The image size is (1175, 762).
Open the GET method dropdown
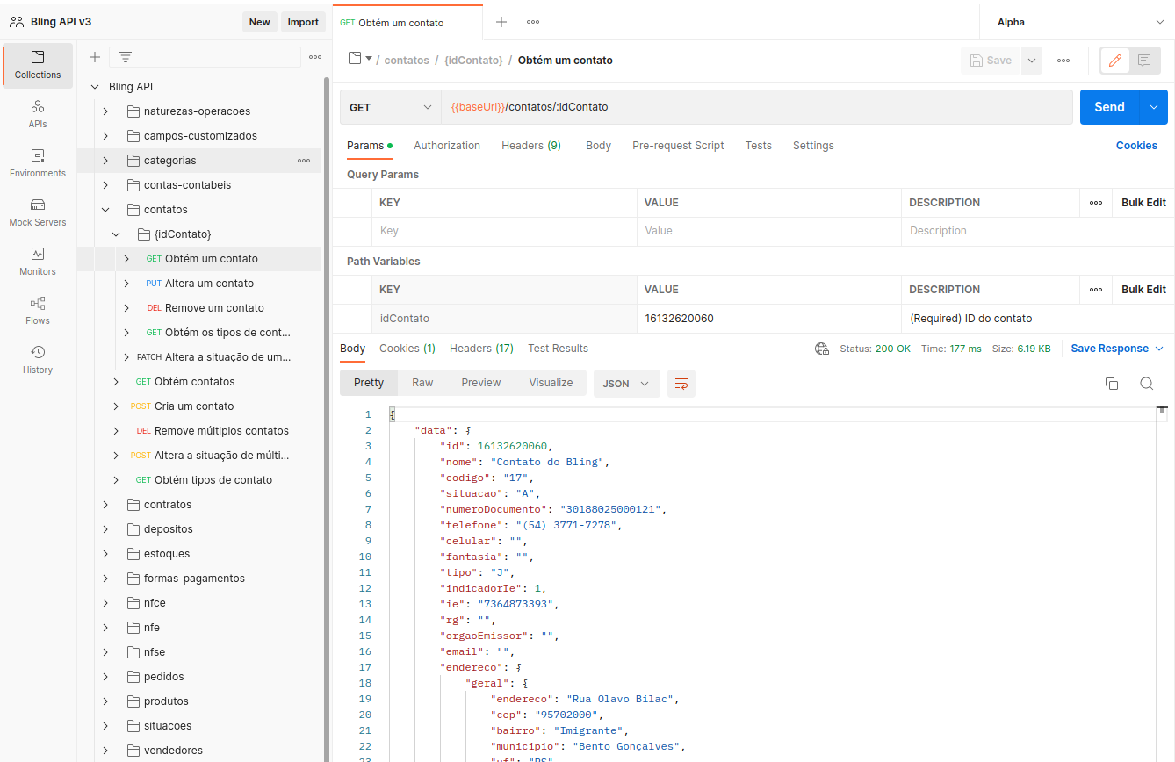[x=390, y=107]
